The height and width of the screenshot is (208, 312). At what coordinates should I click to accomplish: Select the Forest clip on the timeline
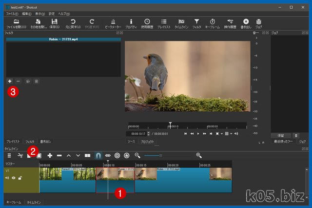coord(67,181)
